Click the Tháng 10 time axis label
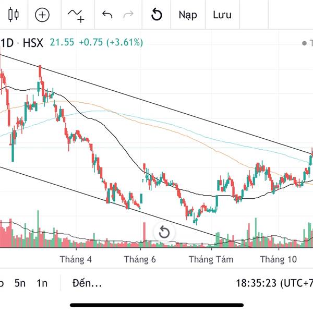313x313 pixels. (279, 259)
